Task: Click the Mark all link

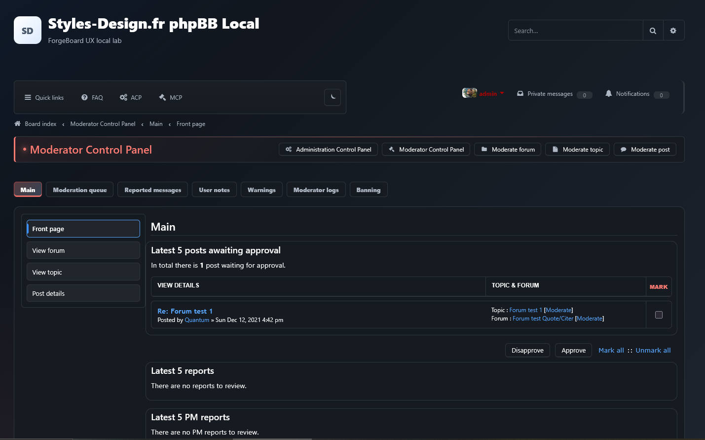Action: pos(611,350)
